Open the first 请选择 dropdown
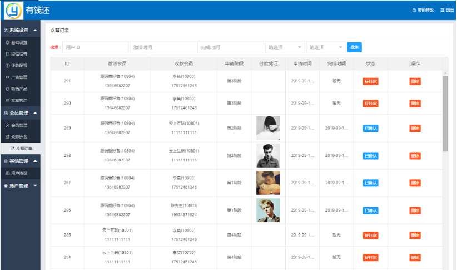Screen dimensions: 457x270 coord(285,47)
